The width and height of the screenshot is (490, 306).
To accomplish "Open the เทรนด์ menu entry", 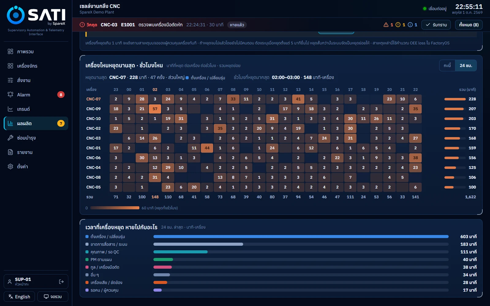I will click(x=36, y=109).
